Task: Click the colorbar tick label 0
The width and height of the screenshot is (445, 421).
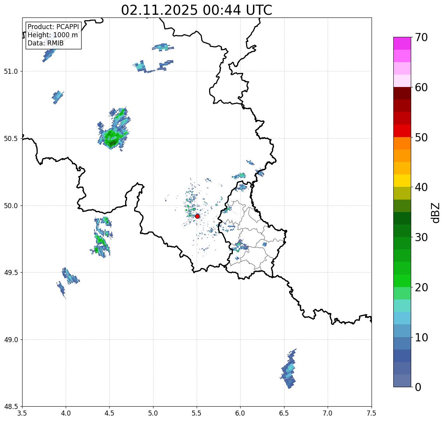Action: coord(418,387)
